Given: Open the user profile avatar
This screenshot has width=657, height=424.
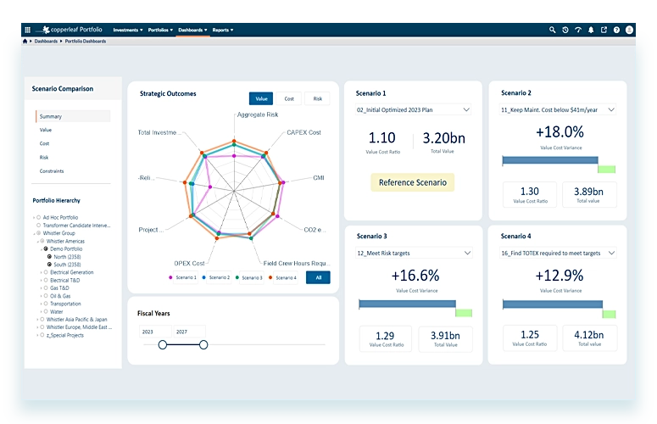Looking at the screenshot, I should (629, 30).
